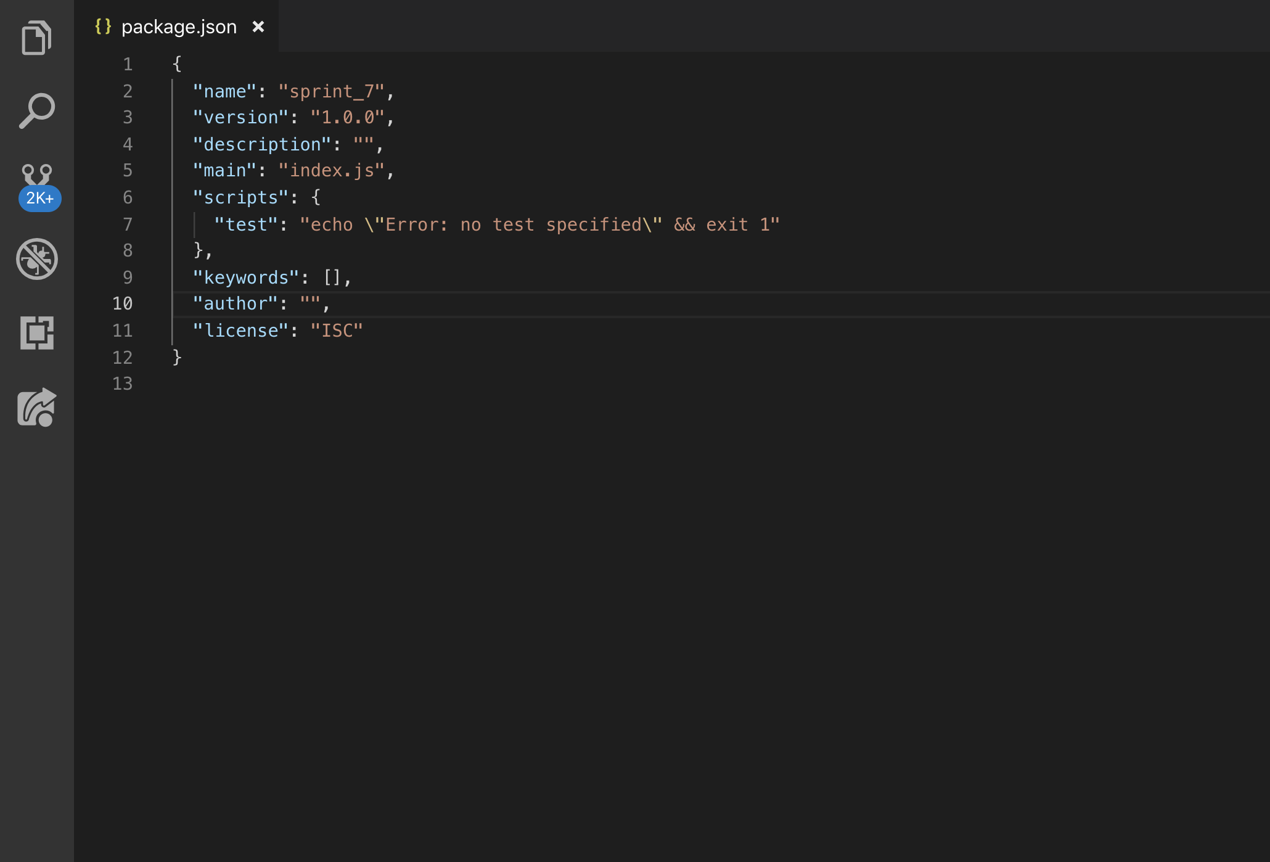Click the 2K+ changes badge
Screen dimensions: 1270x862
pyautogui.click(x=39, y=199)
